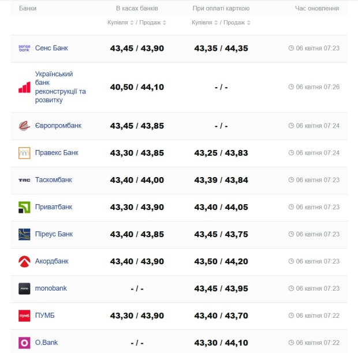The image size is (358, 353).
Task: Sort by Купівля under В касах банків
Action: (121, 22)
